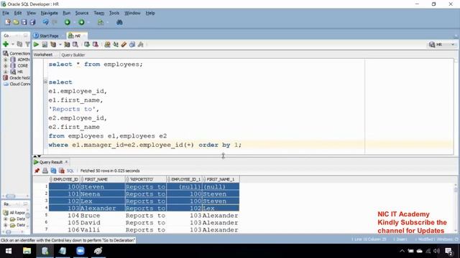Click the Save icon in main toolbar
460x258 pixels.
click(x=24, y=22)
